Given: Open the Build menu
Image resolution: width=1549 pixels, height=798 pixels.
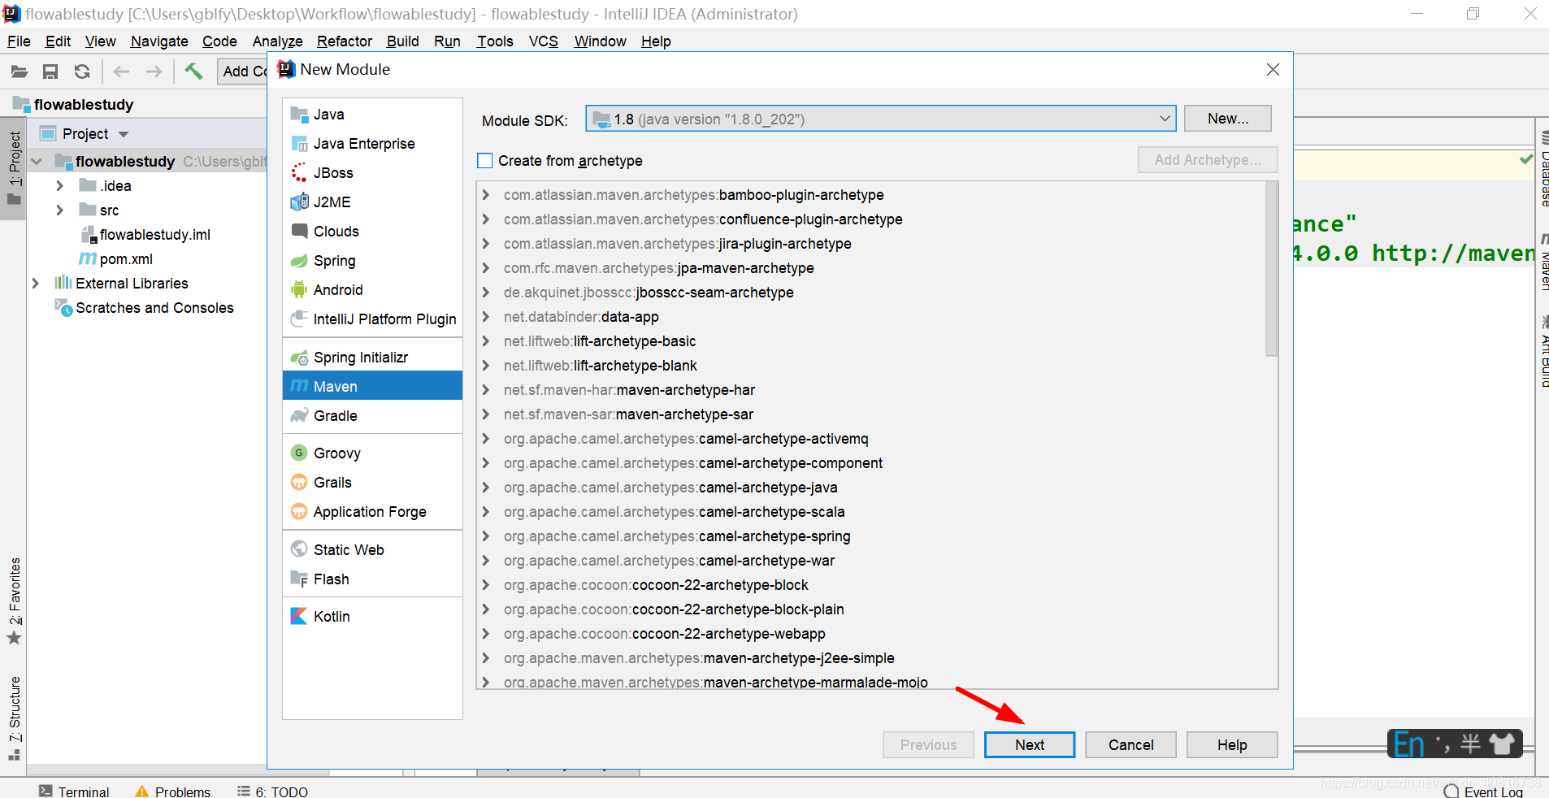Looking at the screenshot, I should click(403, 41).
